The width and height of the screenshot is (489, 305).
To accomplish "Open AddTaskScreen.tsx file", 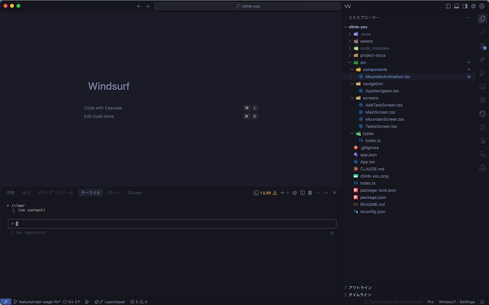I will [x=384, y=105].
